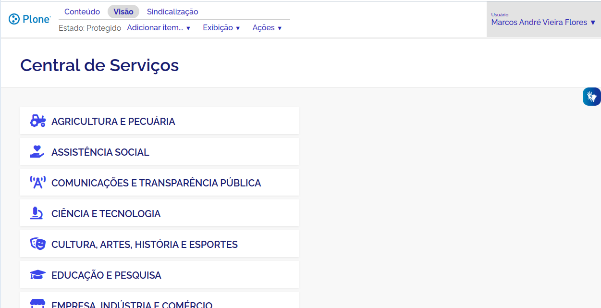Click the broadcast antenna Comunicações icon
601x308 pixels.
click(37, 183)
